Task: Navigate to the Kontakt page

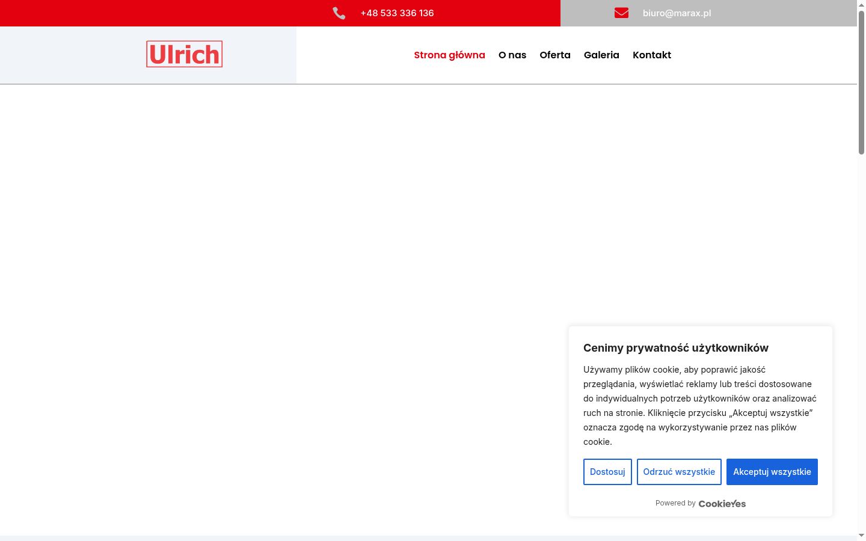Action: [x=652, y=55]
